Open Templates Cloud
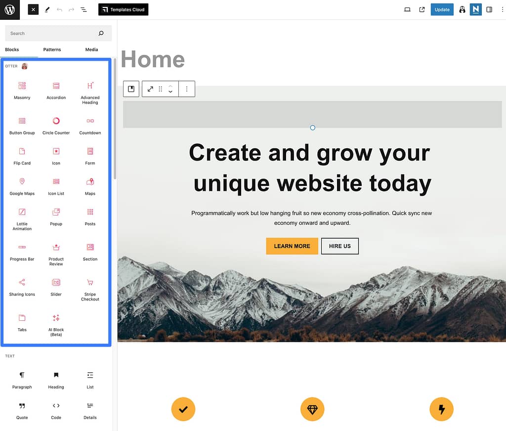 tap(123, 10)
